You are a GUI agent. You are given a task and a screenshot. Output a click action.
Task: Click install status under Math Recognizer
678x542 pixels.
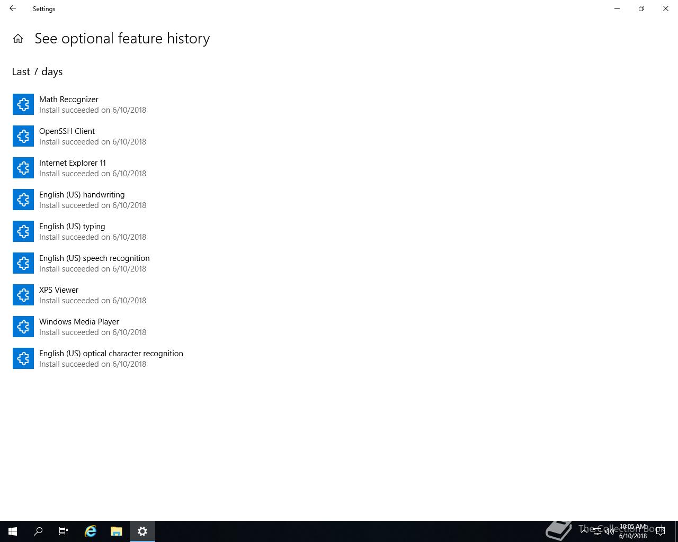tap(93, 110)
